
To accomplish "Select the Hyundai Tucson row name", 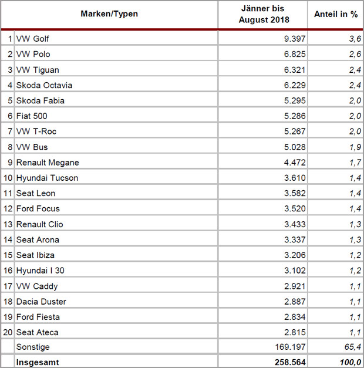I will tap(47, 178).
